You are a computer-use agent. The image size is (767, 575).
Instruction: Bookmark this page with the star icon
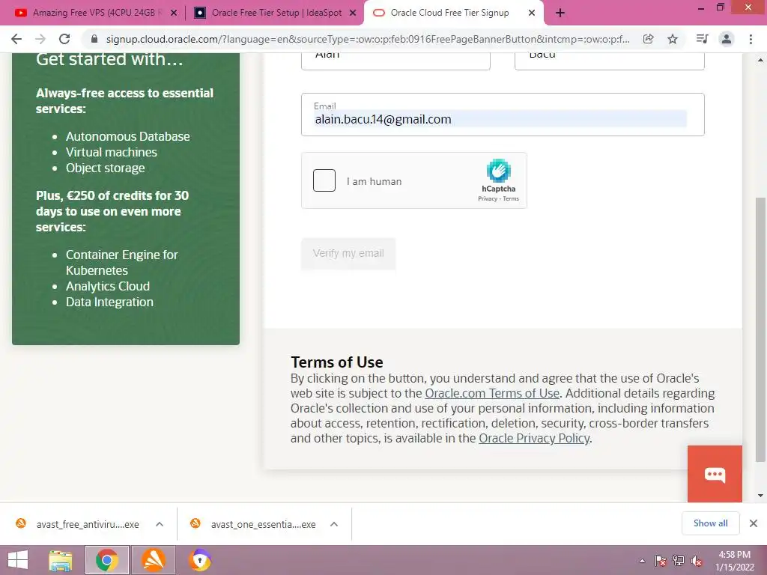[673, 39]
